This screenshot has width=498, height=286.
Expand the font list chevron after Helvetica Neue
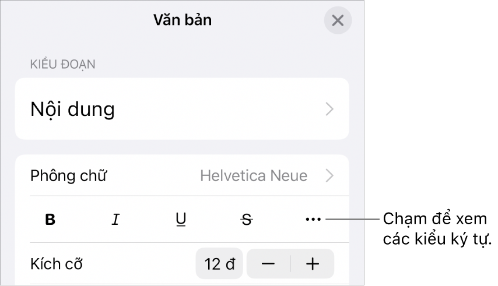tap(330, 175)
